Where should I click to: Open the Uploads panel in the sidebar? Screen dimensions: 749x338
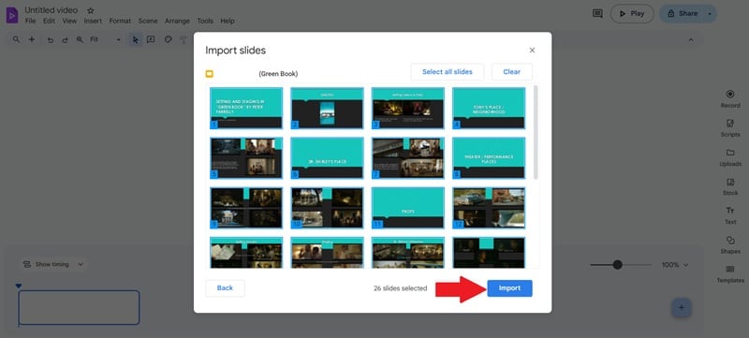(x=730, y=157)
